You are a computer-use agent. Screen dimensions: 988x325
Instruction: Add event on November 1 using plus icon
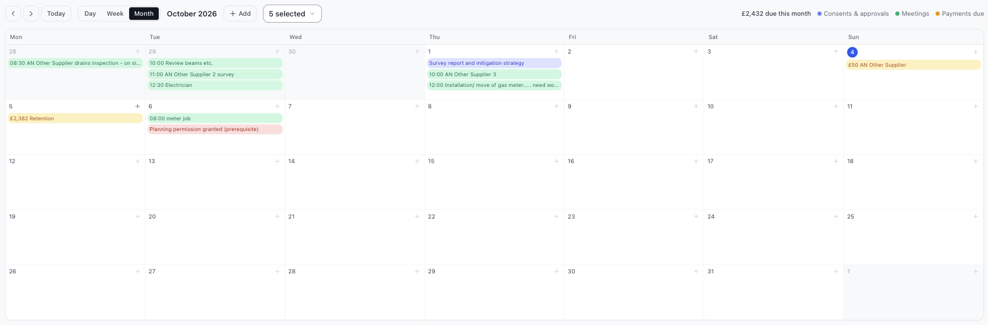coord(976,271)
